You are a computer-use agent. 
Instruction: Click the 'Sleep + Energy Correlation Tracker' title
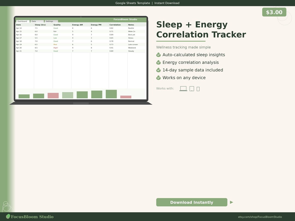point(201,29)
